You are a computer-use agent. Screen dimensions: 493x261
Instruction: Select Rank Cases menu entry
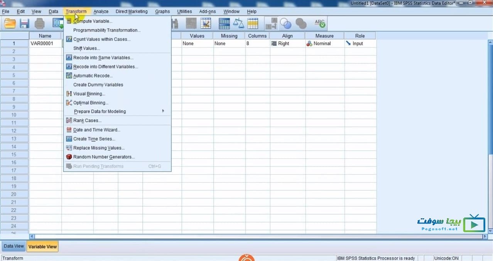(117, 120)
